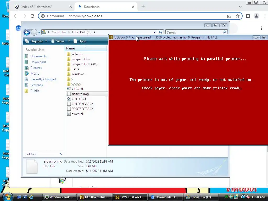Open the Organize menu in Explorer
Screen dimensions: 268x201
pos(36,41)
